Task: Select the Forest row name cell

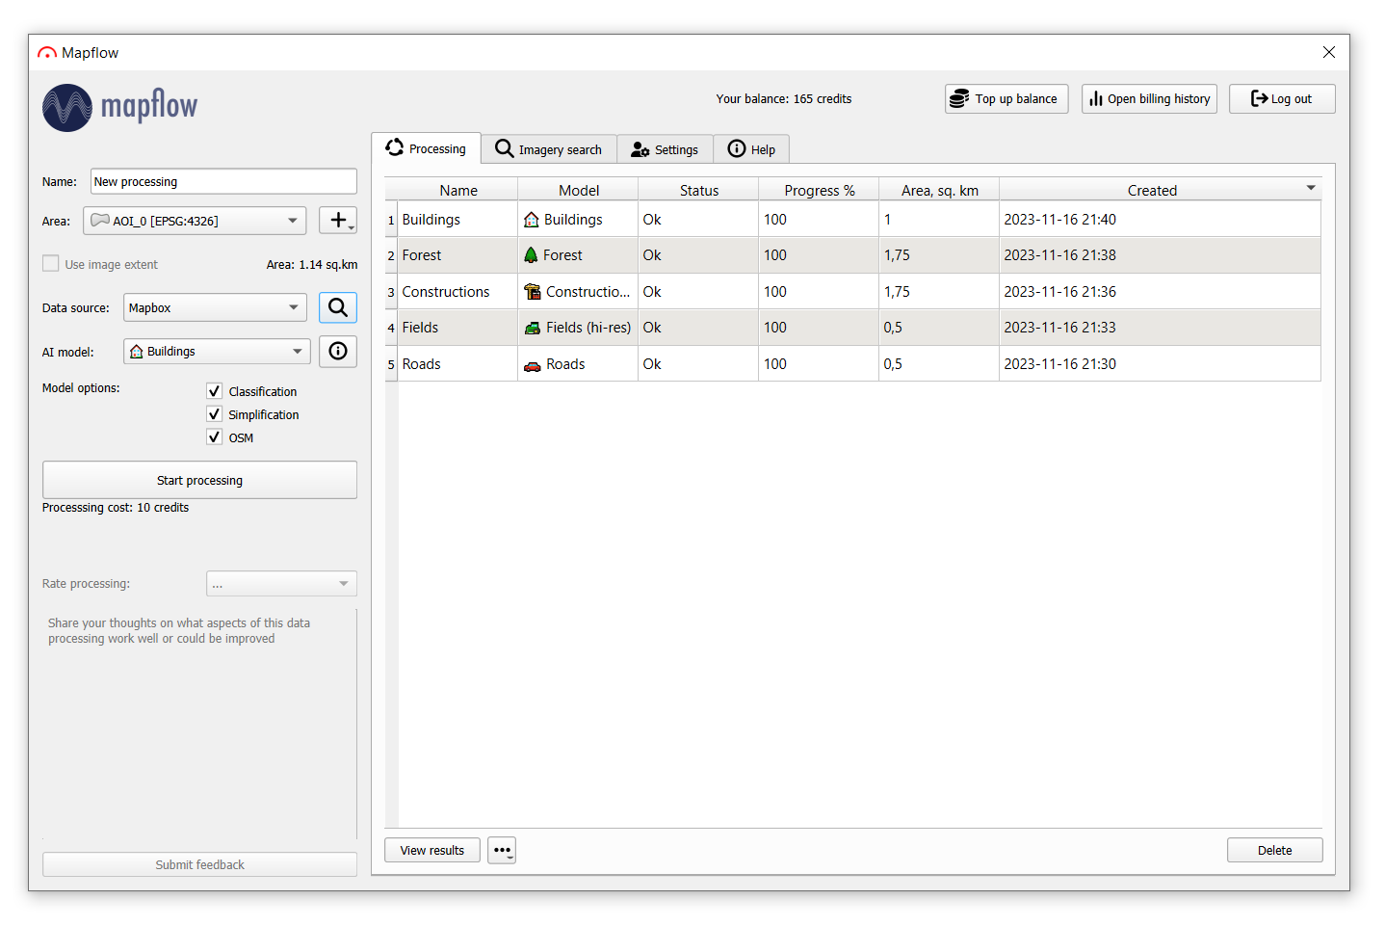Action: pos(458,255)
